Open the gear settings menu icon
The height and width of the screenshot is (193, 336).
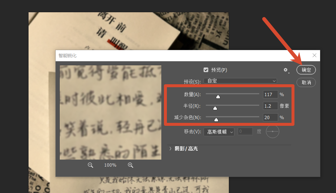286,70
